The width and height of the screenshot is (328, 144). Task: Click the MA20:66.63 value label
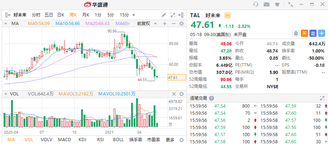tap(98, 24)
